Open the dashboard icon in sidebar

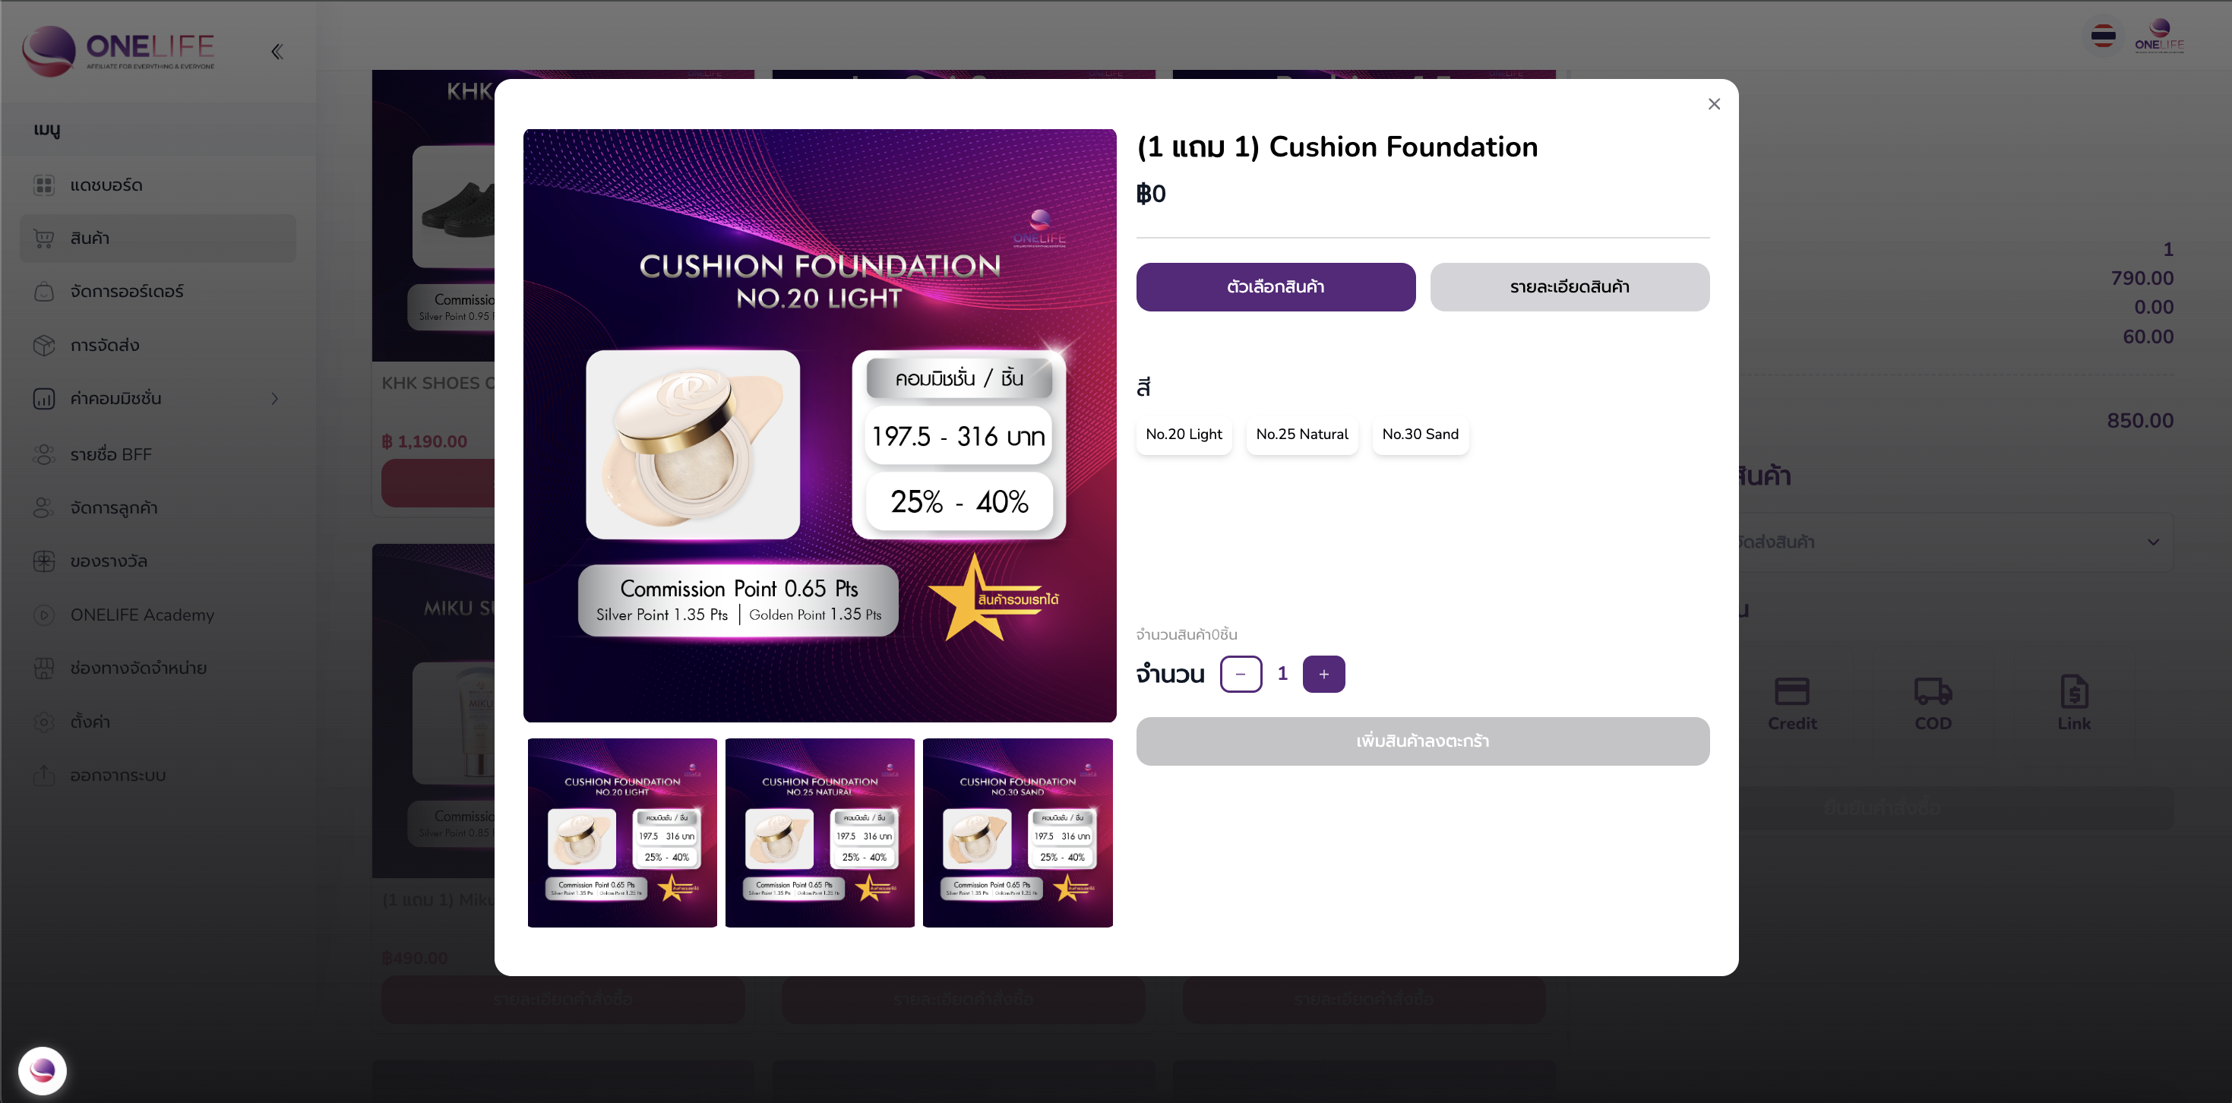pyautogui.click(x=43, y=185)
